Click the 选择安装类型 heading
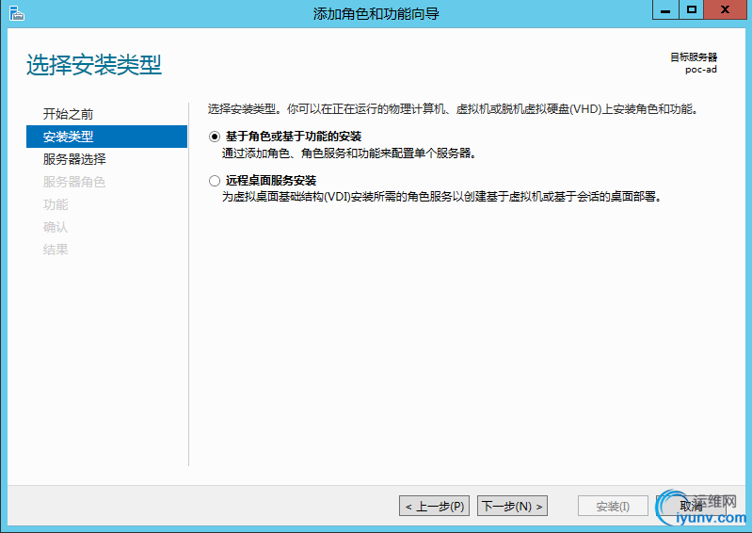Image resolution: width=752 pixels, height=533 pixels. tap(94, 65)
